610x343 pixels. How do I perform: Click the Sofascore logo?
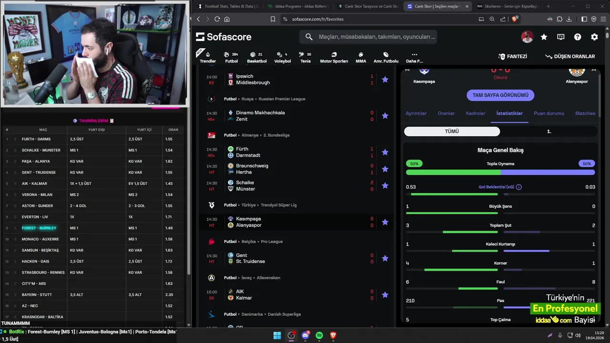[x=224, y=37]
